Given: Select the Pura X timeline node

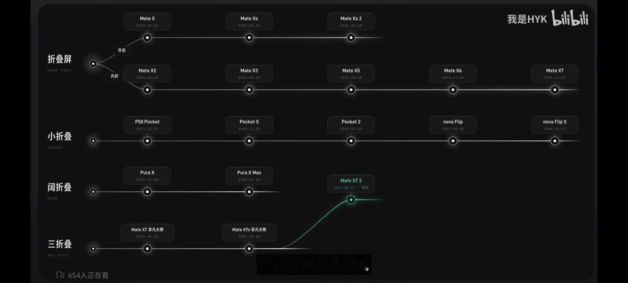Looking at the screenshot, I should (147, 192).
